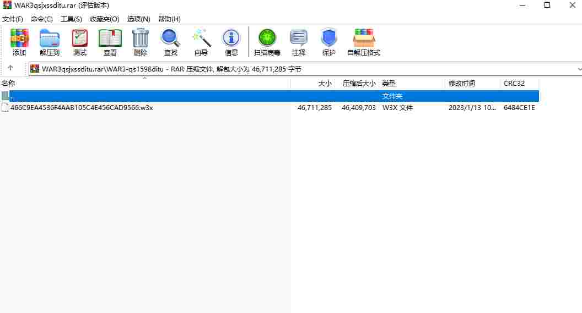Image resolution: width=582 pixels, height=313 pixels.
Task: Click the WinRAR icon in title bar
Action: (x=7, y=5)
